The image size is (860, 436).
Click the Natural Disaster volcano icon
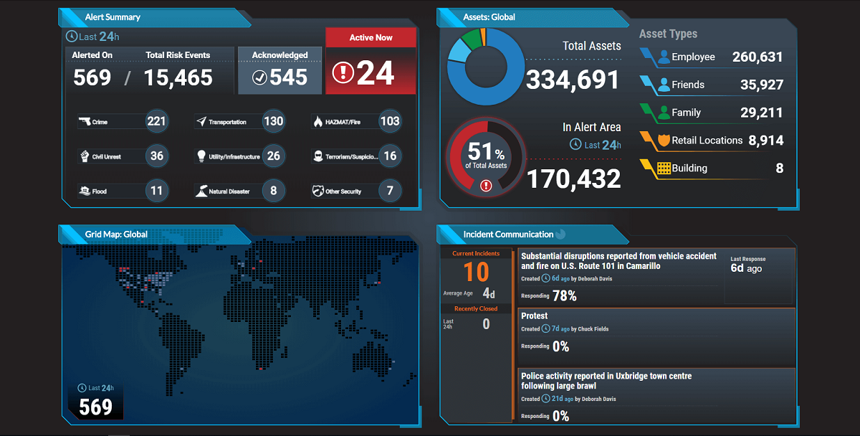pyautogui.click(x=201, y=191)
